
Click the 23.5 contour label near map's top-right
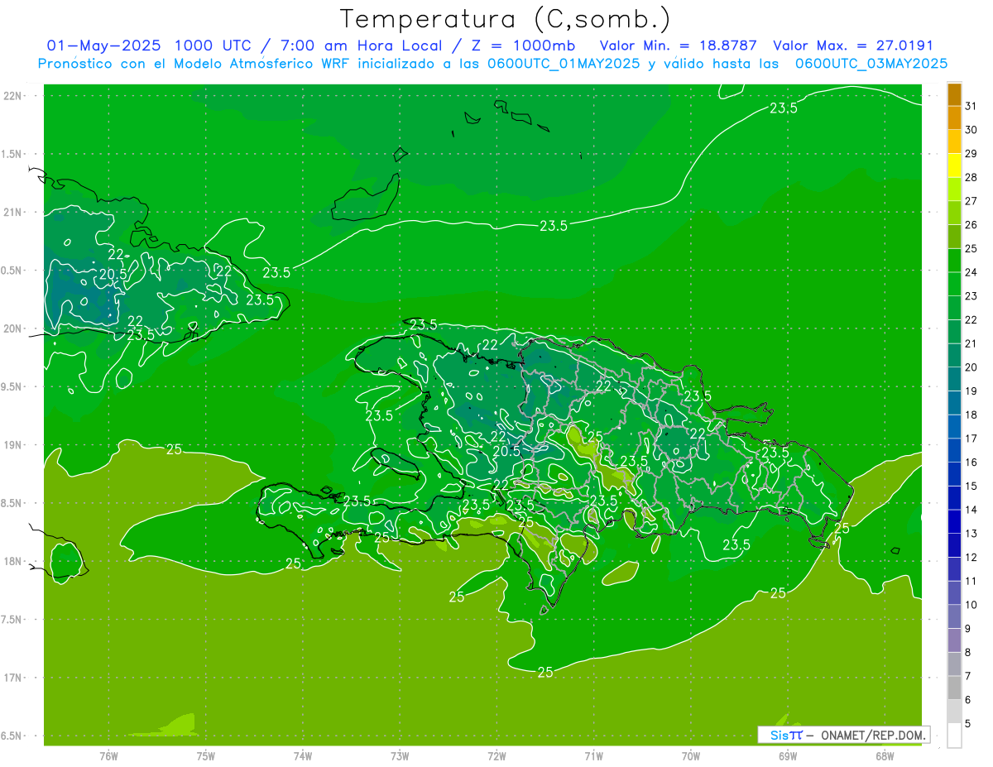784,108
